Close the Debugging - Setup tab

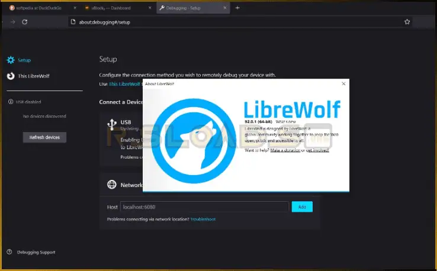click(224, 8)
